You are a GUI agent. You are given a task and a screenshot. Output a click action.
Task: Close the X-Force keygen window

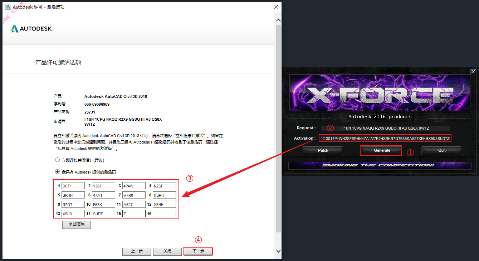tap(473, 71)
